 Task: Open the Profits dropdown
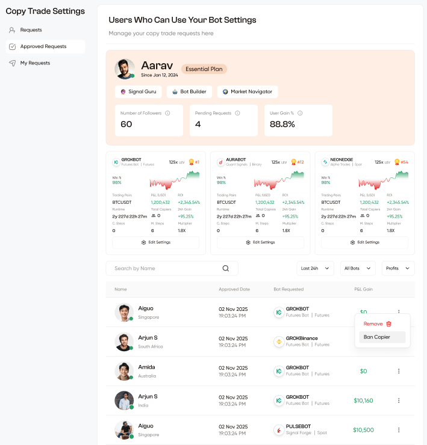coord(398,268)
